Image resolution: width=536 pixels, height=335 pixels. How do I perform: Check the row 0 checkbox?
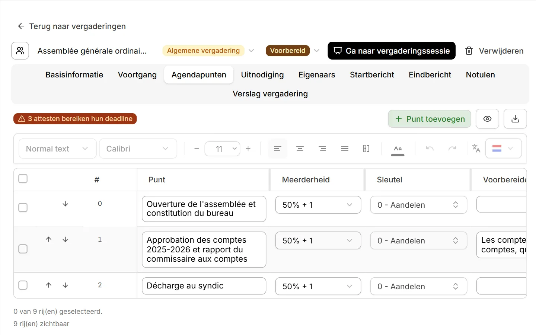coord(23,207)
